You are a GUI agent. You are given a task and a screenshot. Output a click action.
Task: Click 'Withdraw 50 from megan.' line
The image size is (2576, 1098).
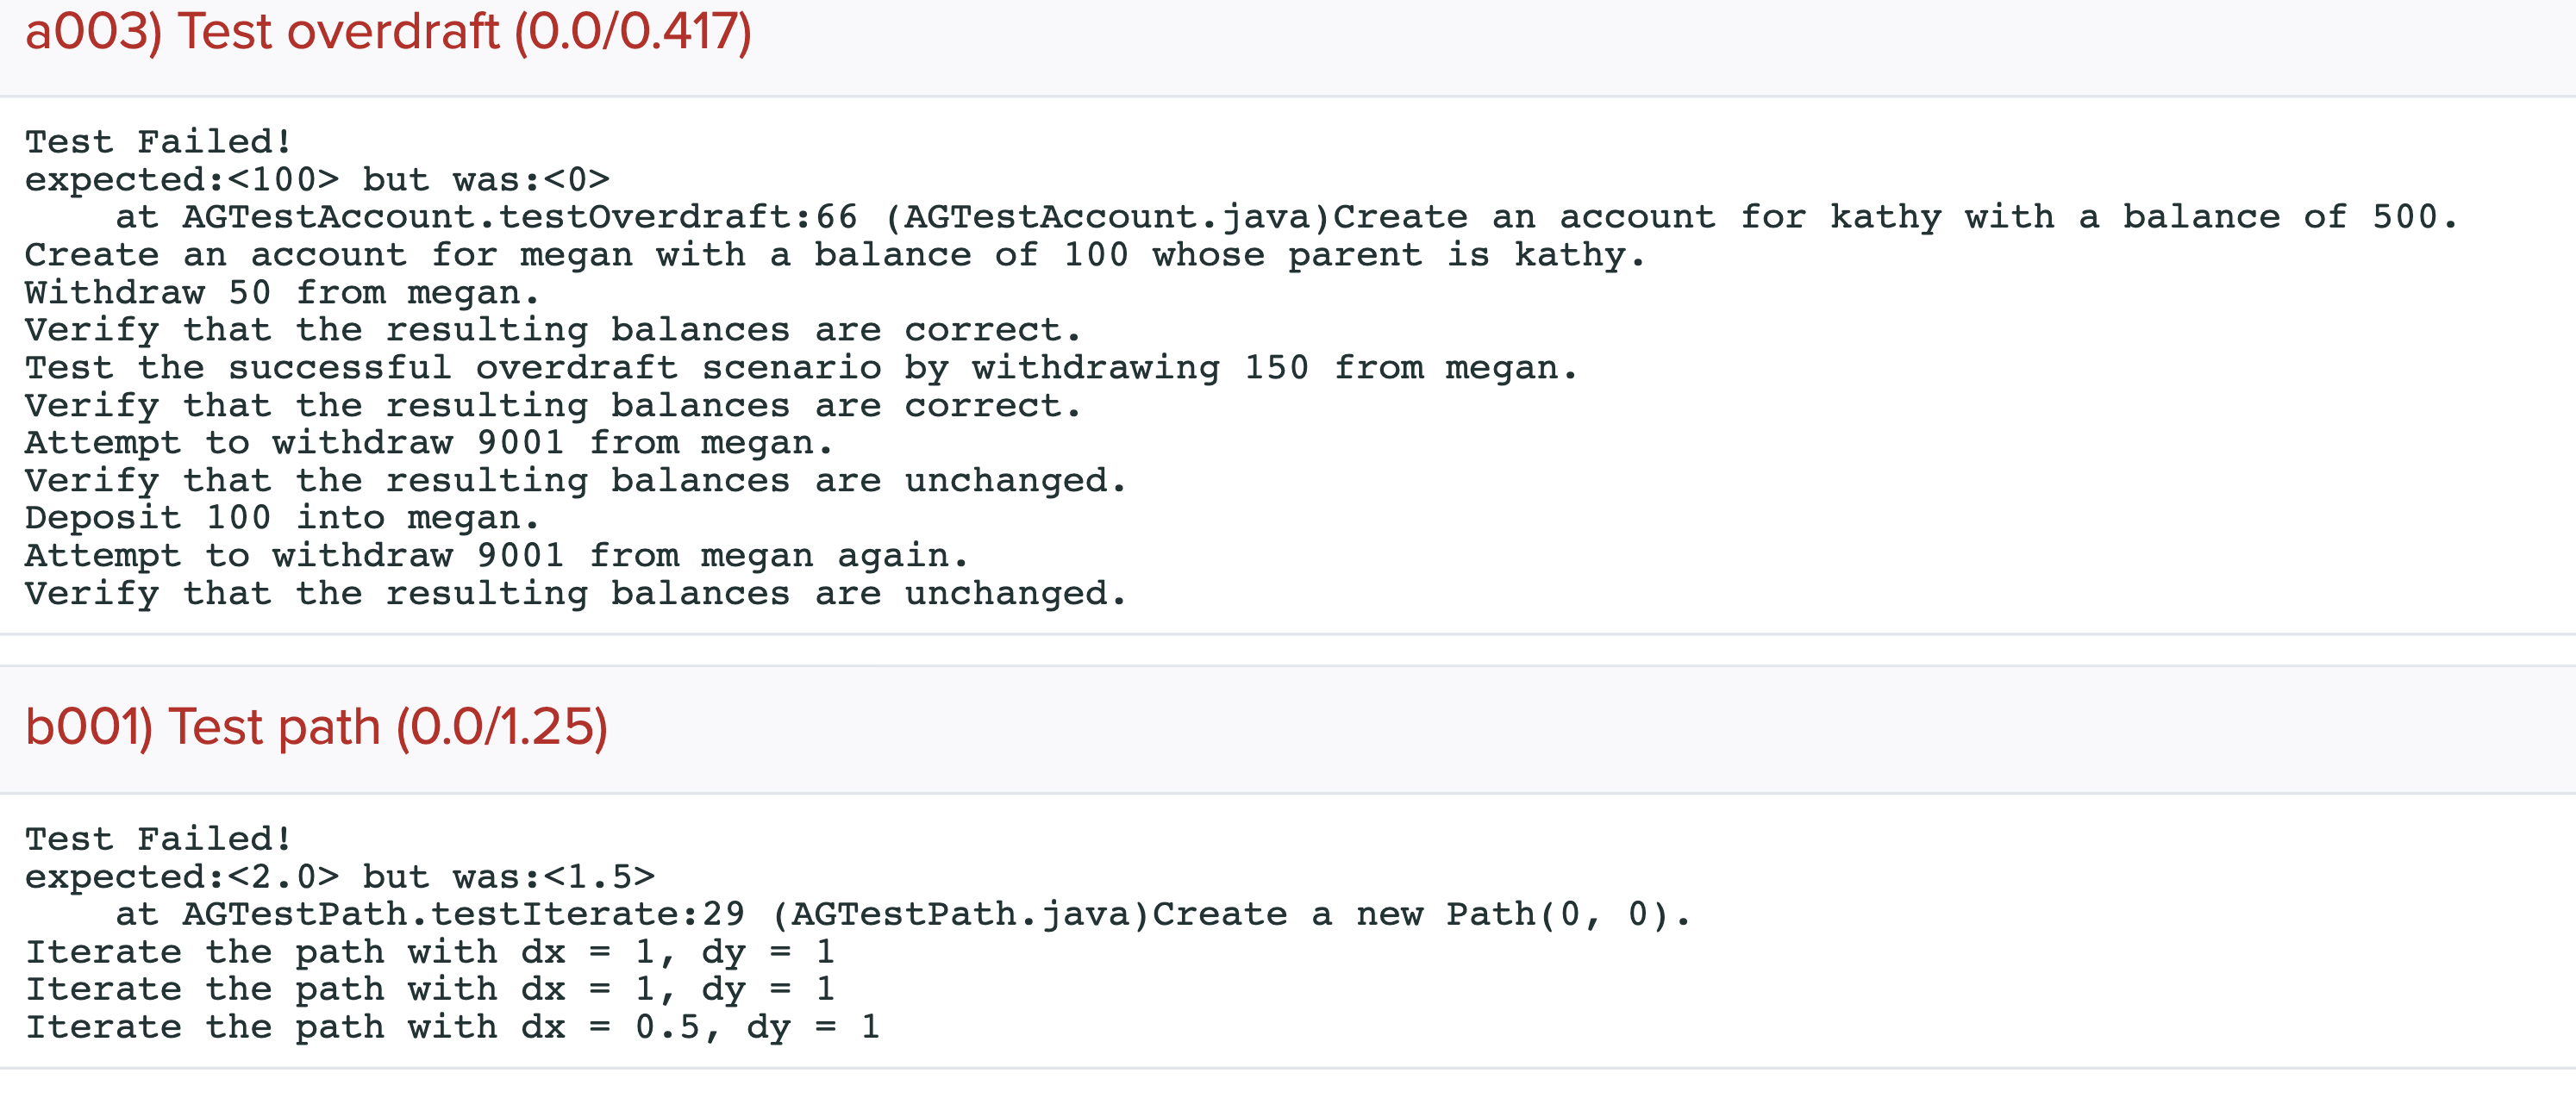(282, 293)
